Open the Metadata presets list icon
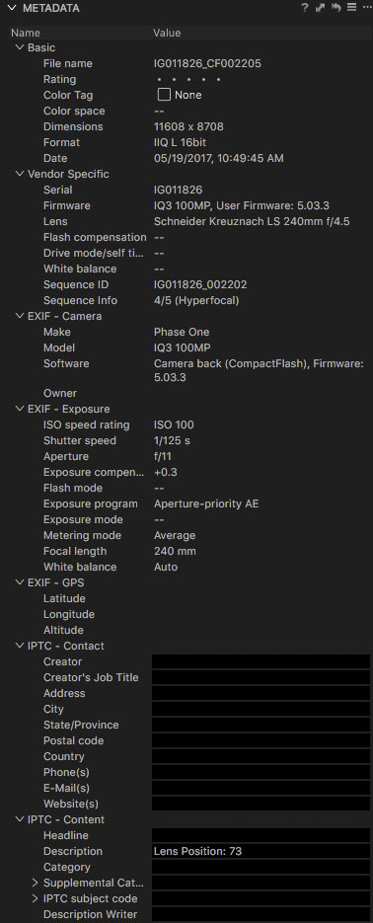Image resolution: width=373 pixels, height=923 pixels. (x=351, y=8)
